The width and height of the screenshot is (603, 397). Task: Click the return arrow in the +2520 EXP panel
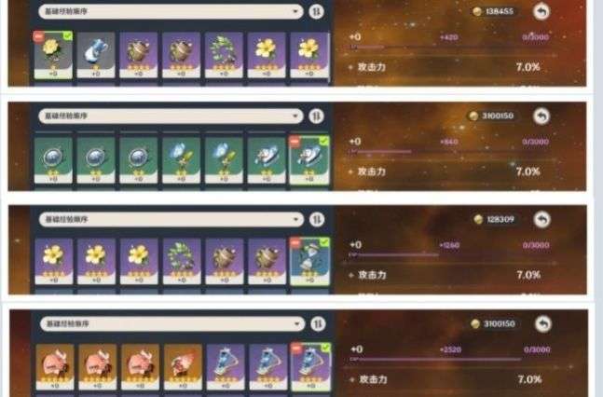click(x=543, y=324)
